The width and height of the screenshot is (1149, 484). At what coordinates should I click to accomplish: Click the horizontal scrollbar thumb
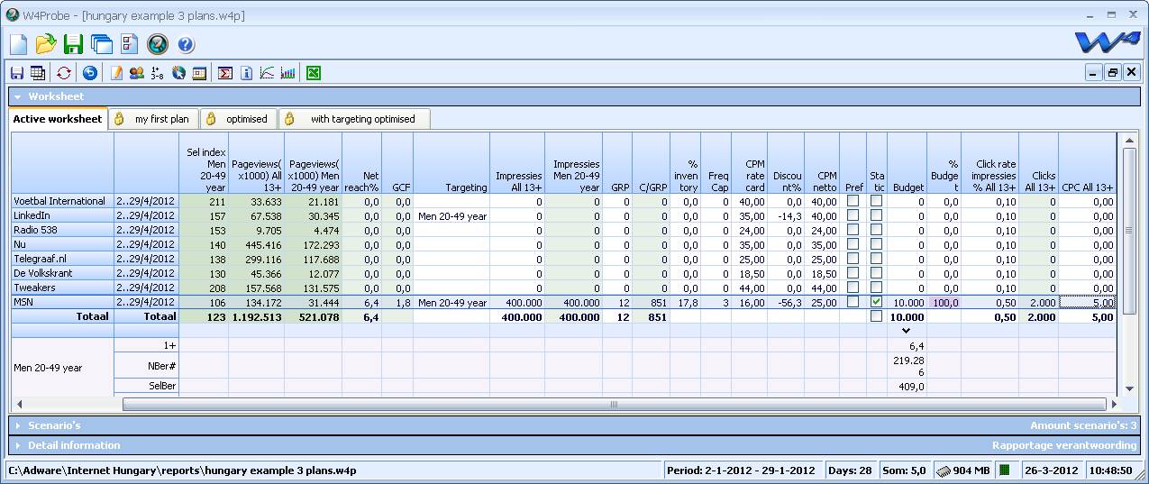[x=614, y=405]
